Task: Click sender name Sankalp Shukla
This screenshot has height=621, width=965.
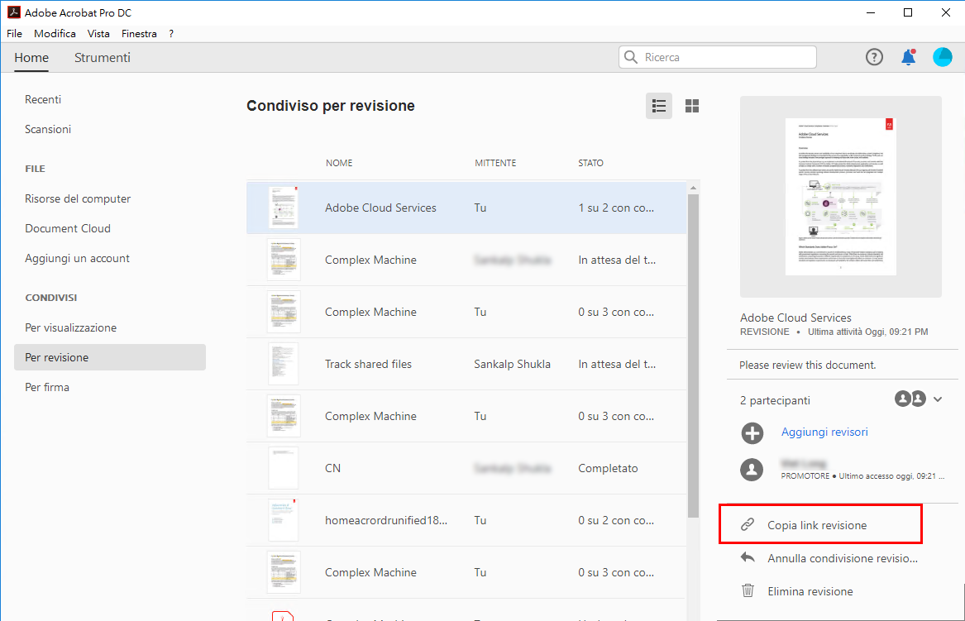Action: point(512,365)
